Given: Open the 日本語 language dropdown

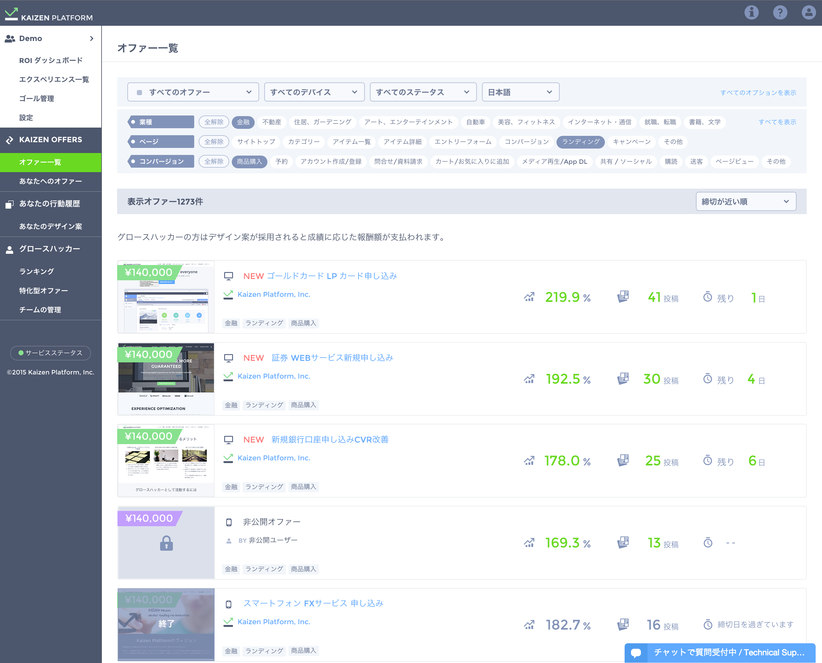Looking at the screenshot, I should tap(521, 92).
